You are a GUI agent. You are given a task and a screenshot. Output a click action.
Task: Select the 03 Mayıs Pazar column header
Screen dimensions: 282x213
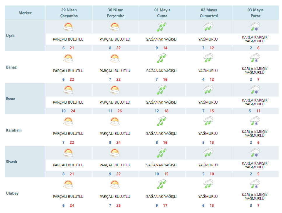tap(255, 13)
